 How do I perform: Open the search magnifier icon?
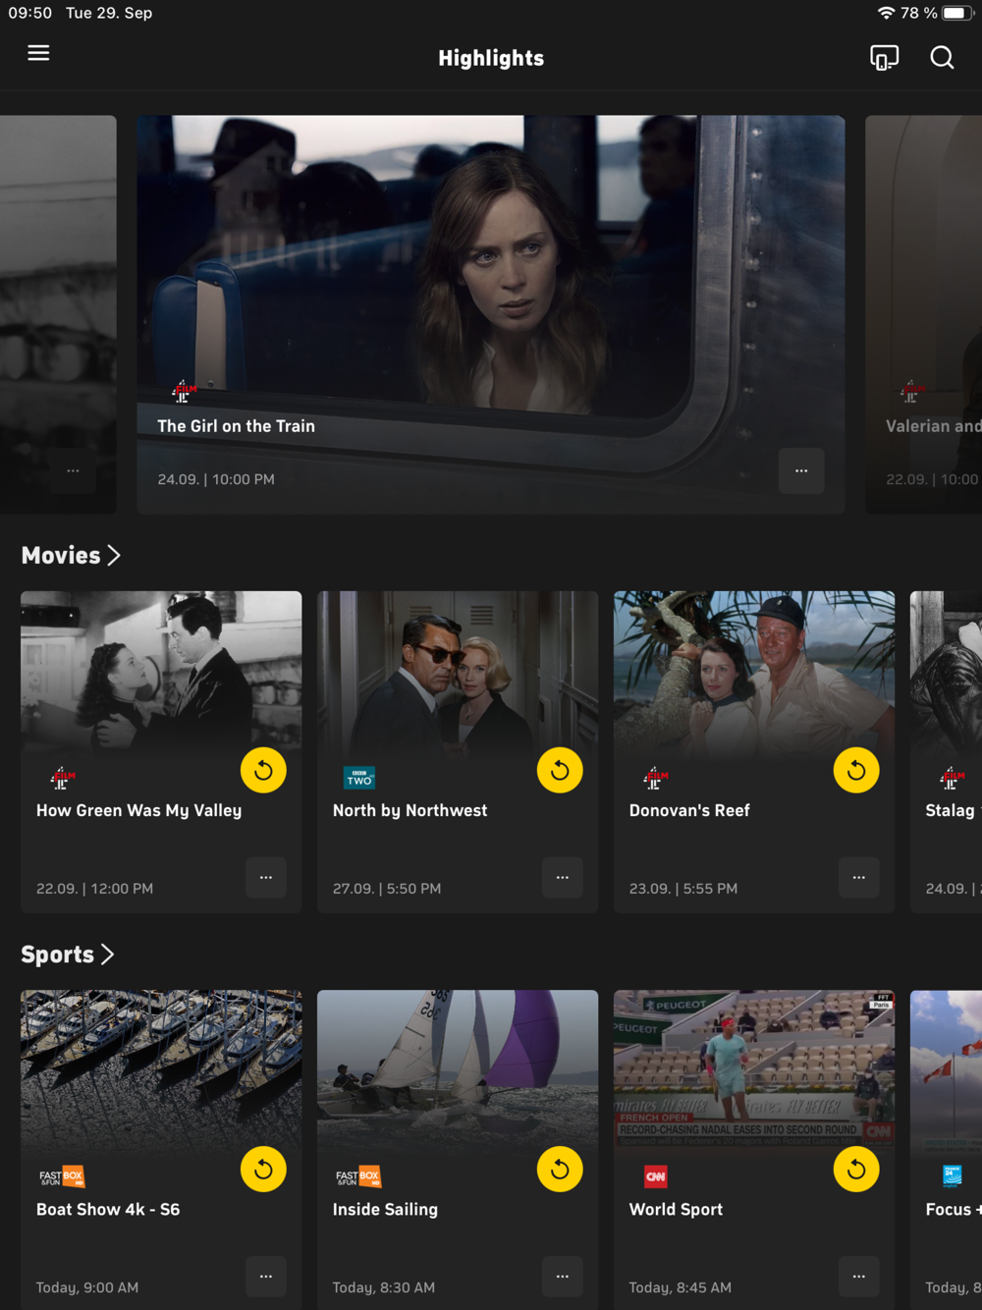click(942, 58)
